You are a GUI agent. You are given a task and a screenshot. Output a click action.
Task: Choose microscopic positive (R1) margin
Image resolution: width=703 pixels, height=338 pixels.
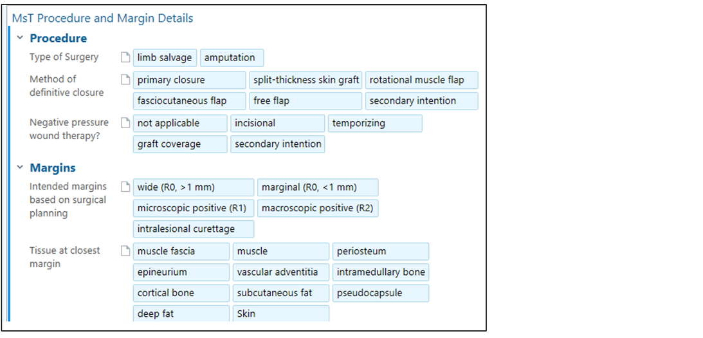pyautogui.click(x=193, y=208)
